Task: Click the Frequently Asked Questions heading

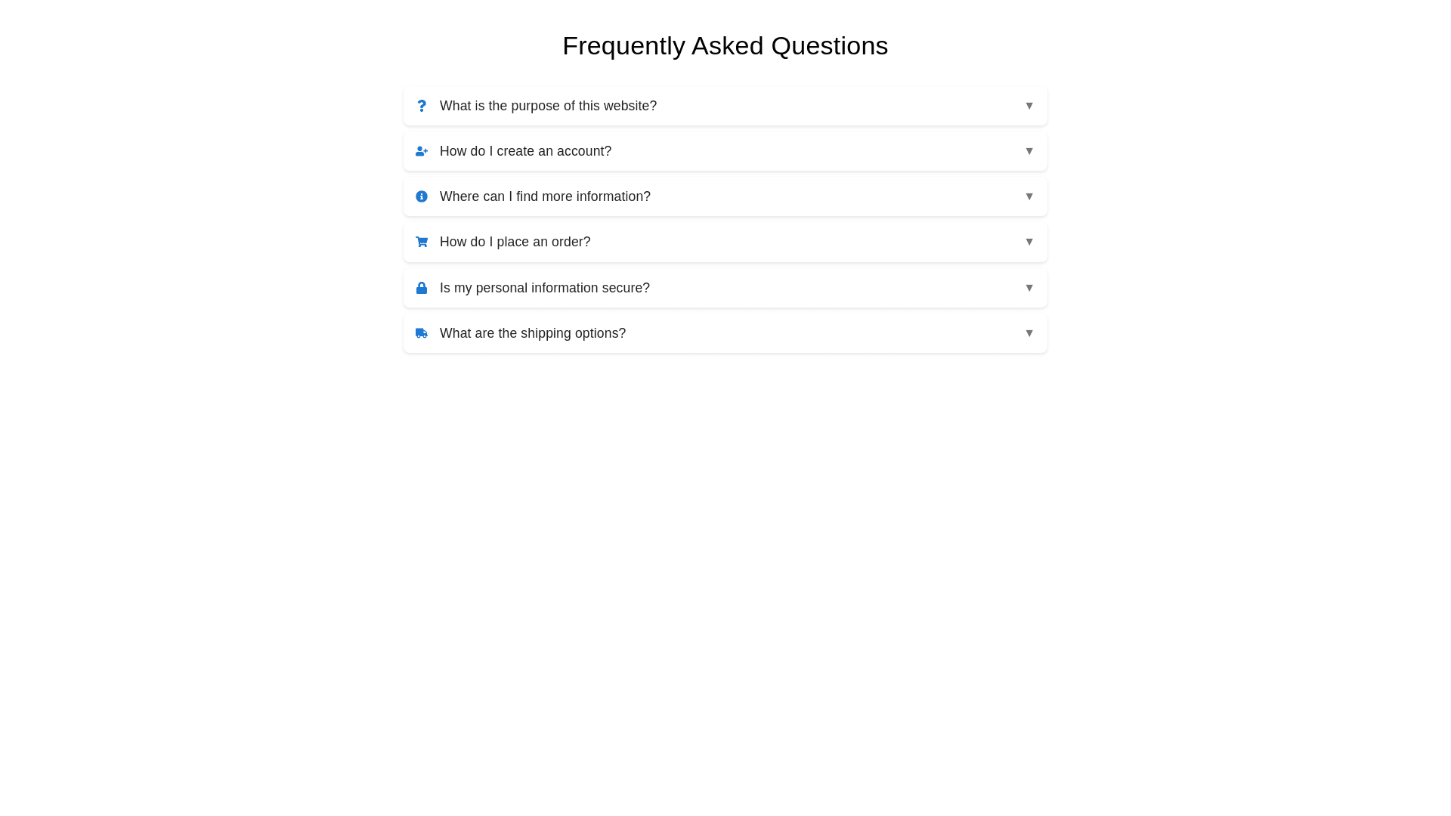Action: click(x=725, y=45)
